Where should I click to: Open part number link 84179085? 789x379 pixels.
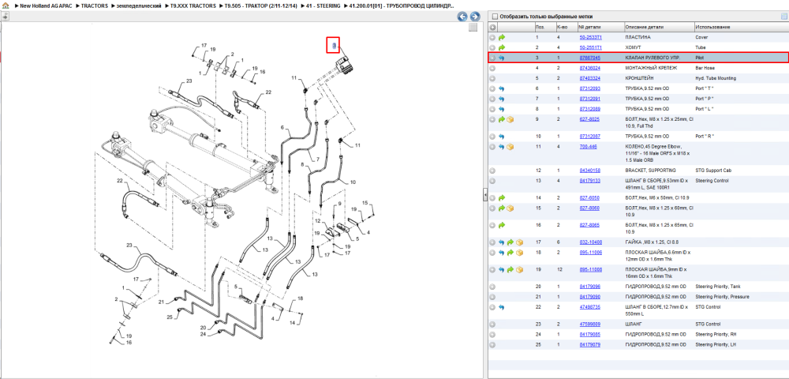[589, 334]
